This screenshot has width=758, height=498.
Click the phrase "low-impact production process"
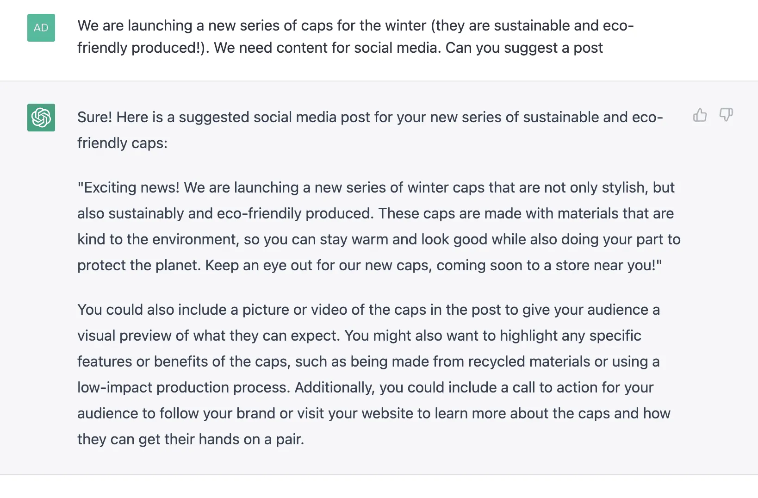[183, 388]
